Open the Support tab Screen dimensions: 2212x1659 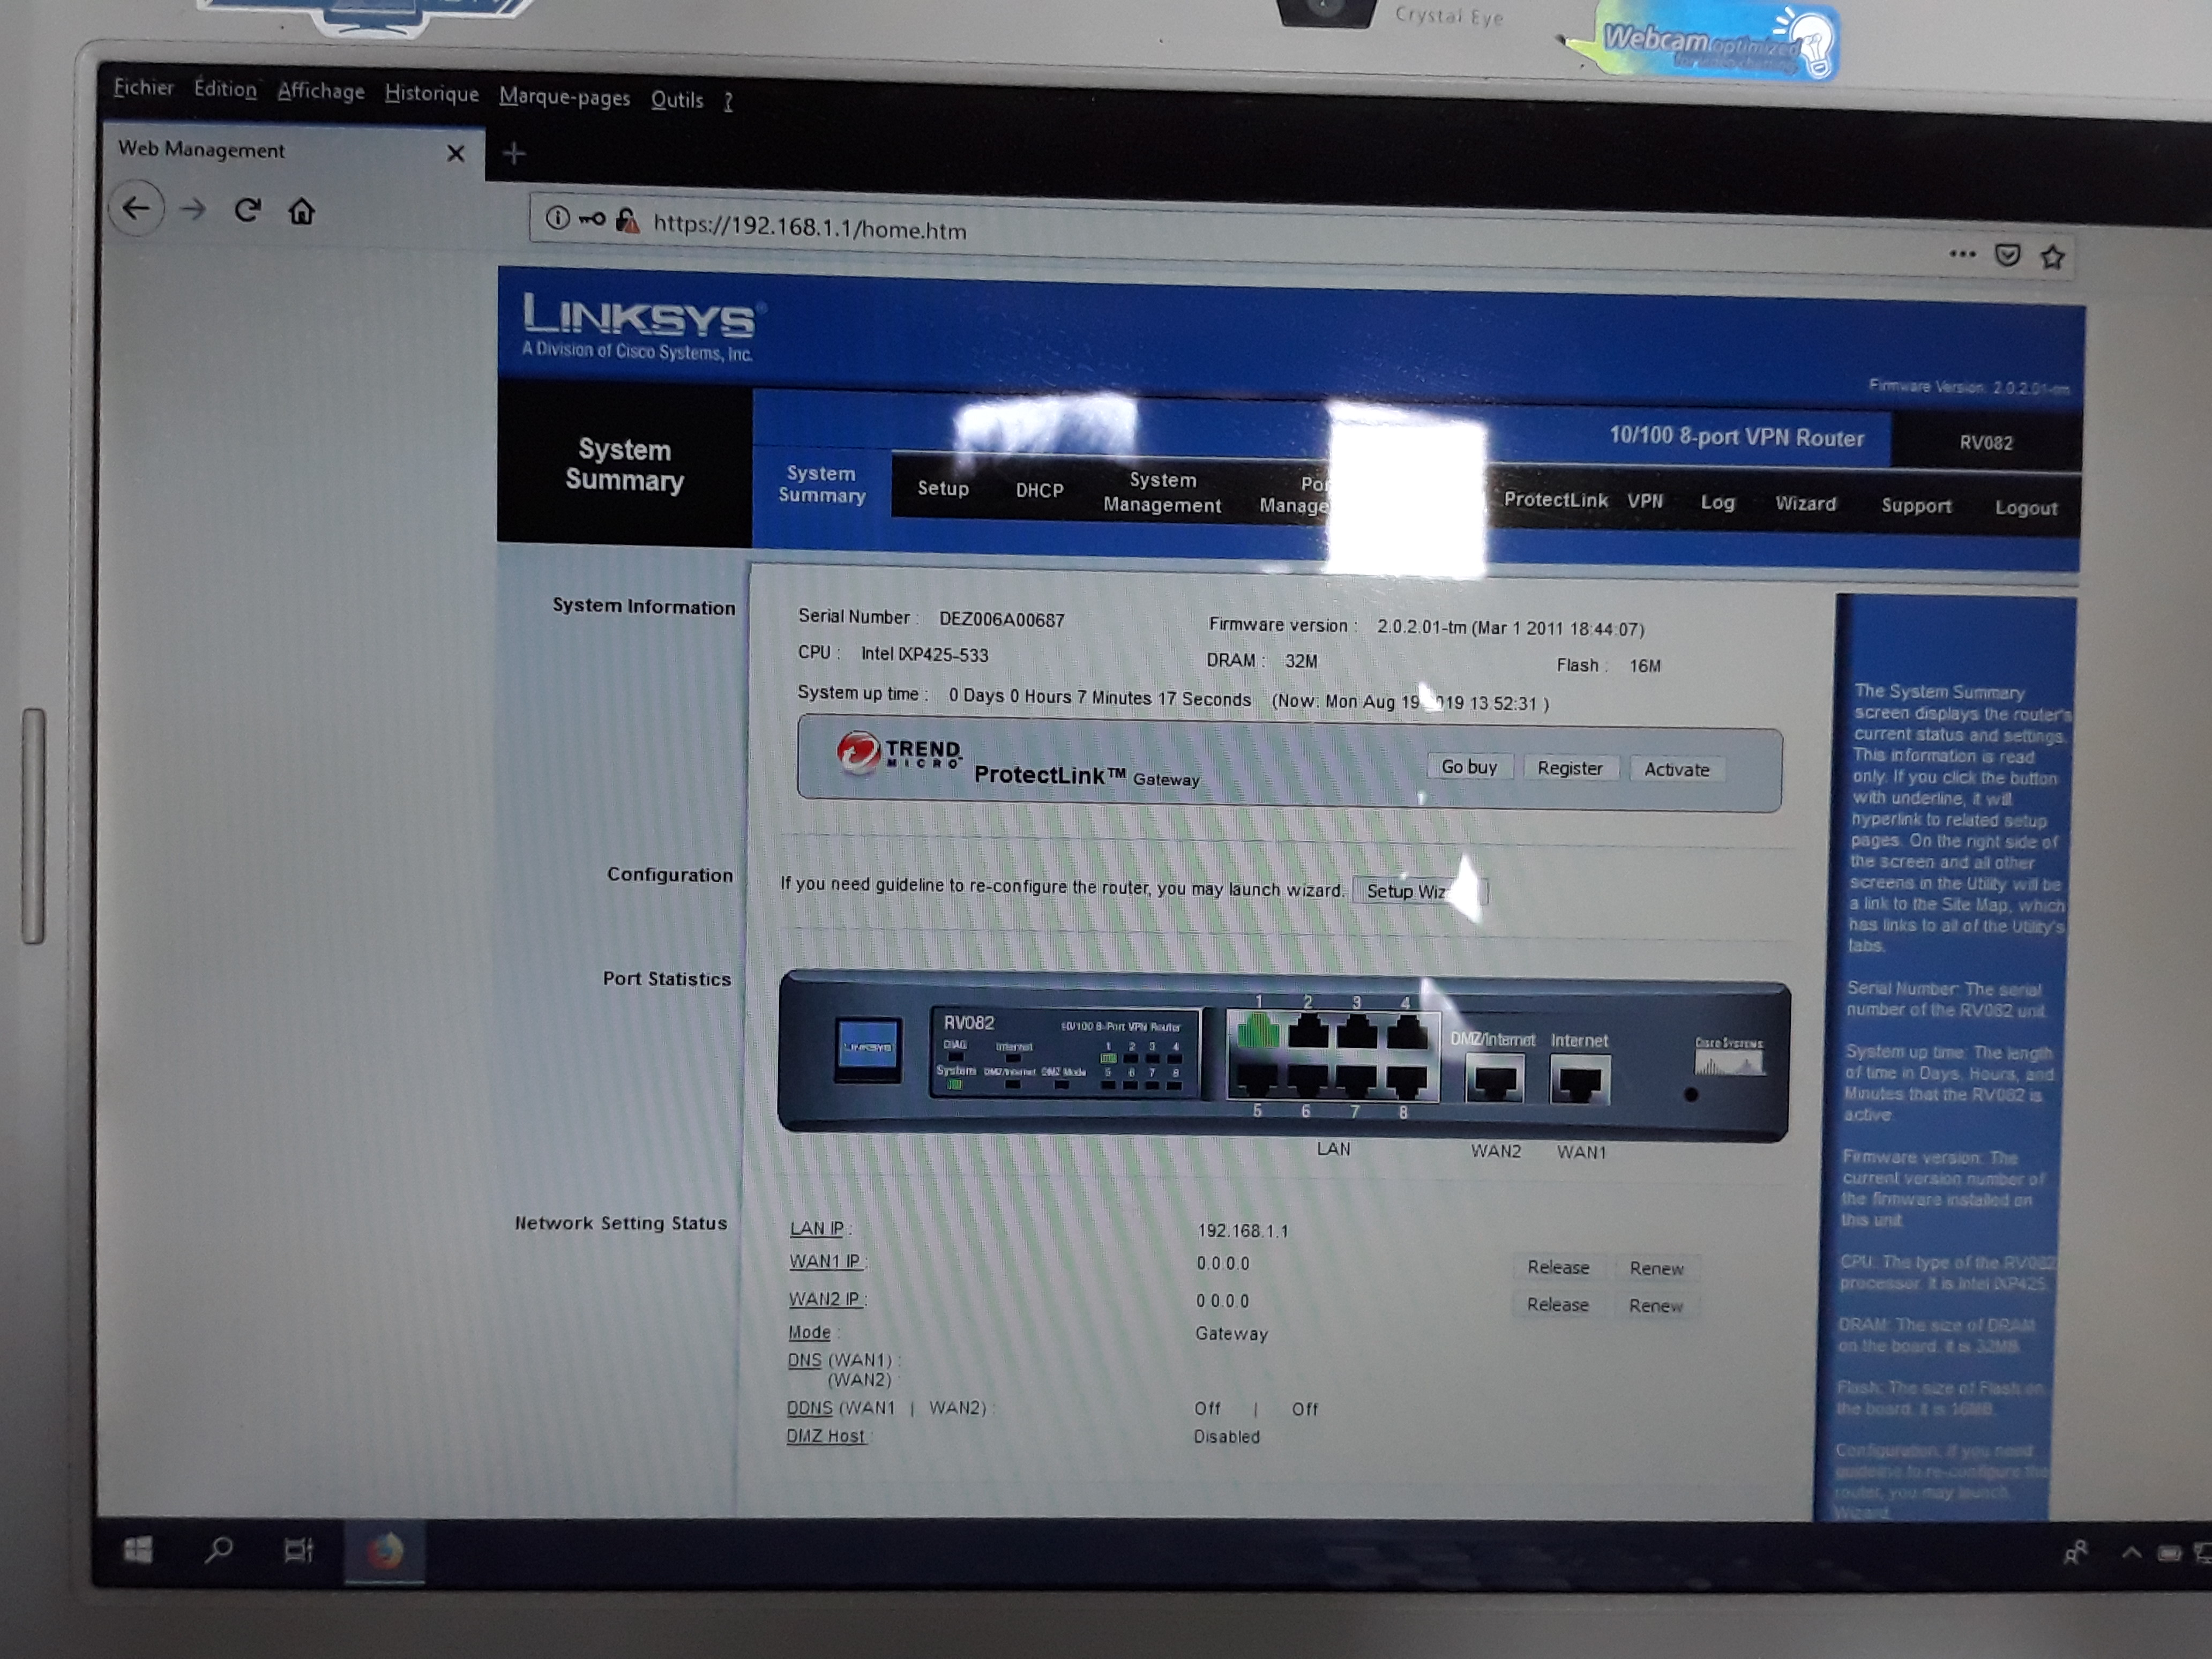point(1916,505)
